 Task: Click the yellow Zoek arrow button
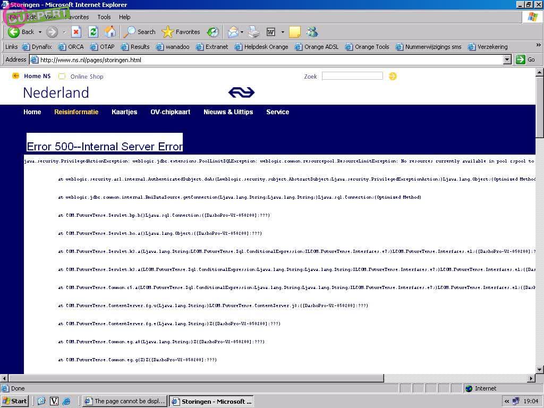(x=393, y=76)
